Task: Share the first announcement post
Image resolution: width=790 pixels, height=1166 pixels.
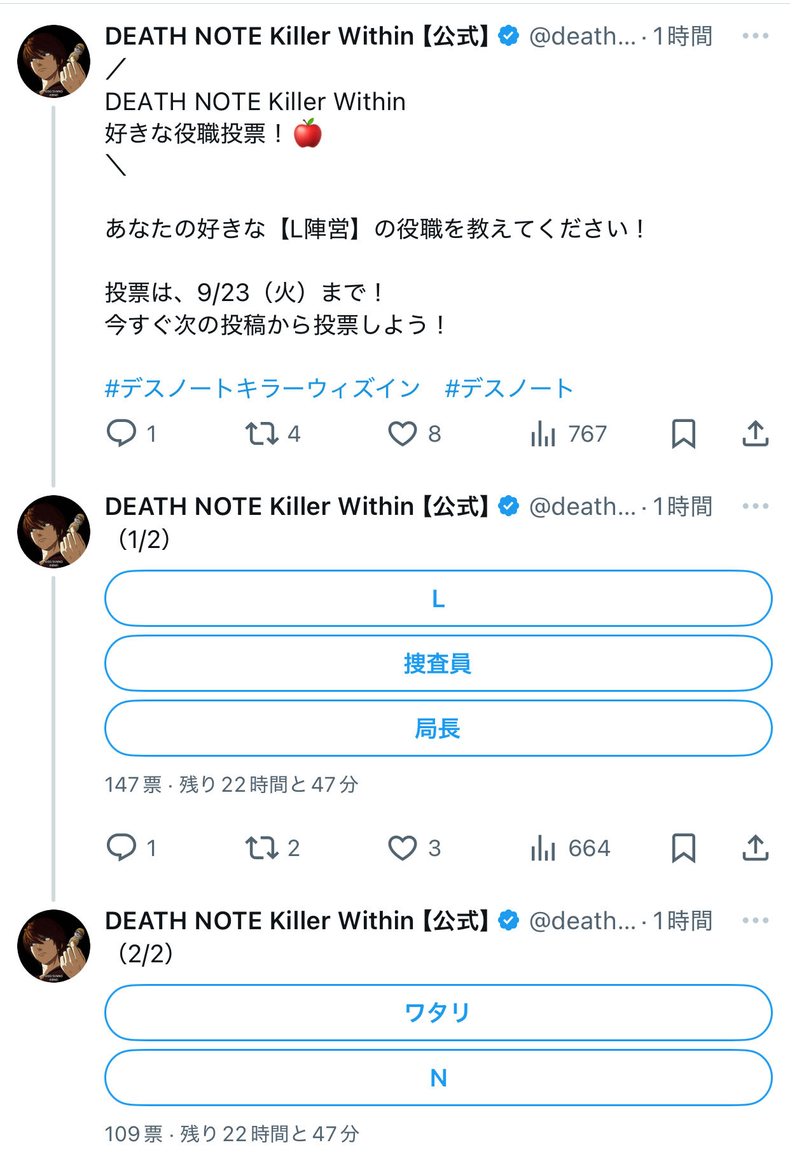Action: click(755, 433)
